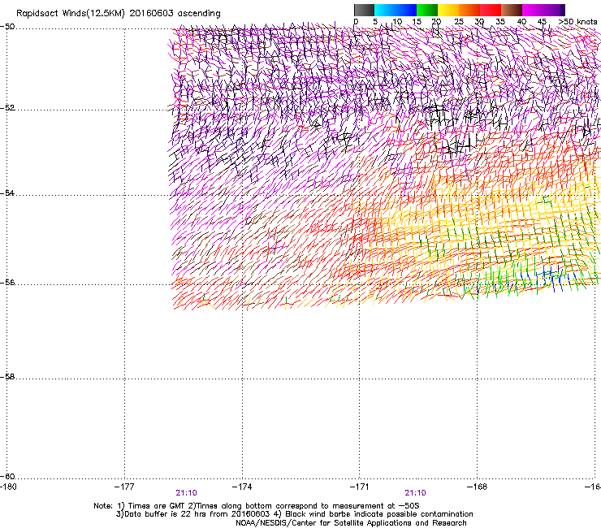Click the '21:10' time label nearest -171

click(x=416, y=493)
